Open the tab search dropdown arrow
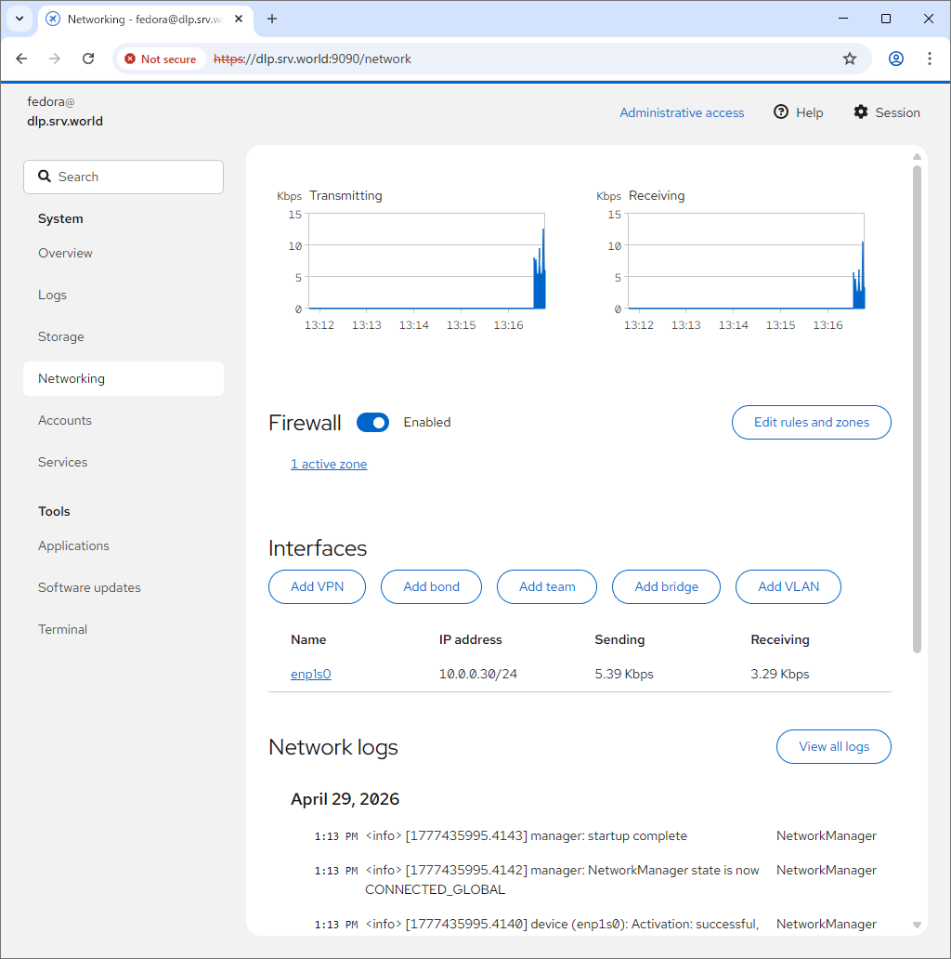The width and height of the screenshot is (951, 959). [20, 19]
